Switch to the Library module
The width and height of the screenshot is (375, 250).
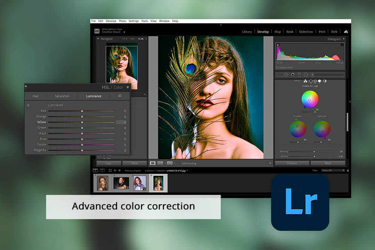(x=246, y=32)
